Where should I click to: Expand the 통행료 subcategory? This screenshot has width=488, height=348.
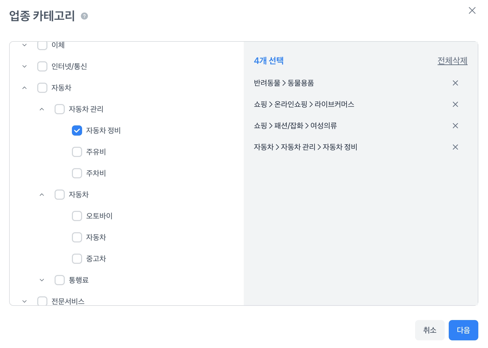(x=42, y=280)
